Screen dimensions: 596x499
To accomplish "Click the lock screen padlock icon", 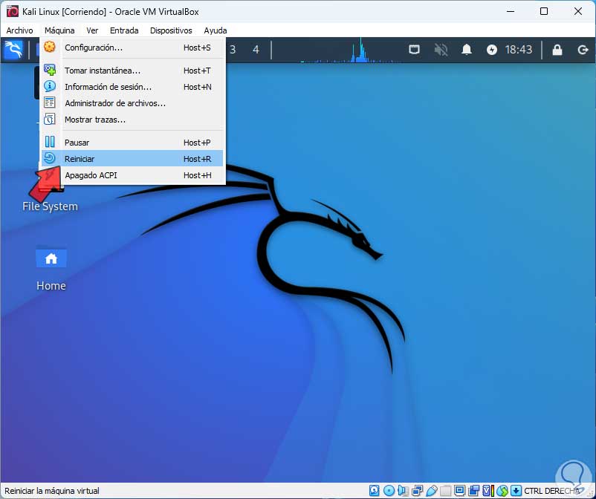I will tap(557, 50).
